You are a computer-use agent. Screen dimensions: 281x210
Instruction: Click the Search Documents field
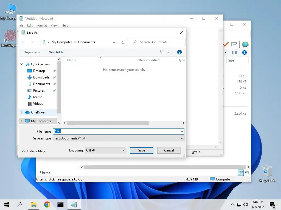click(157, 42)
